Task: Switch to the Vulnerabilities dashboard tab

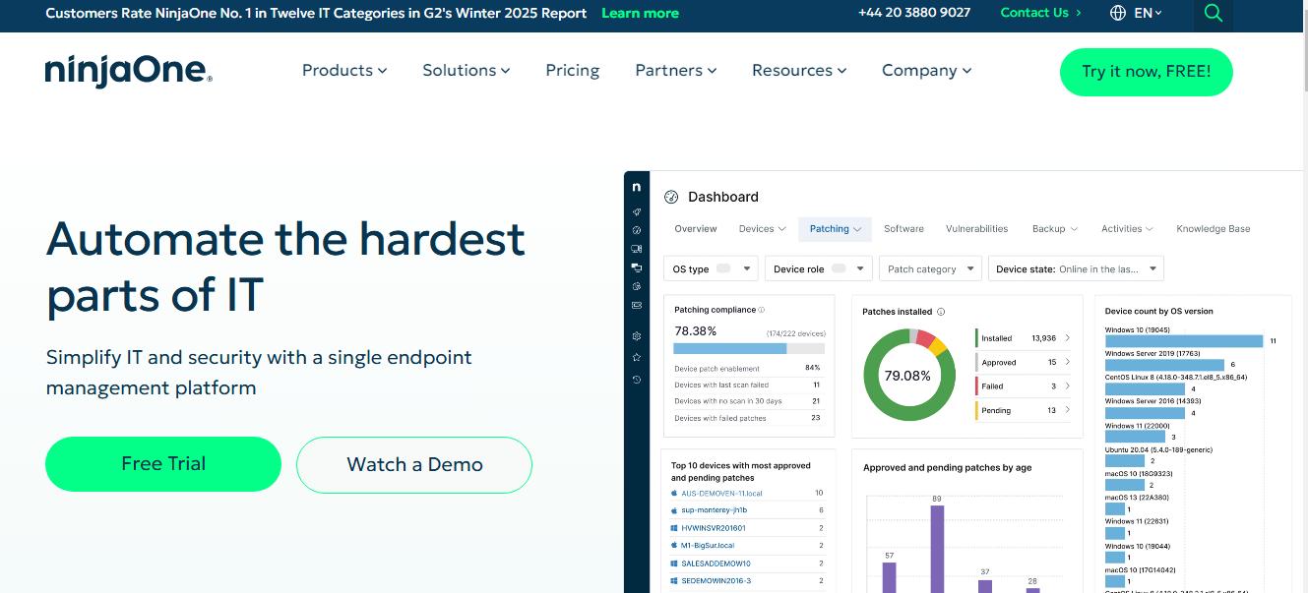Action: point(976,229)
